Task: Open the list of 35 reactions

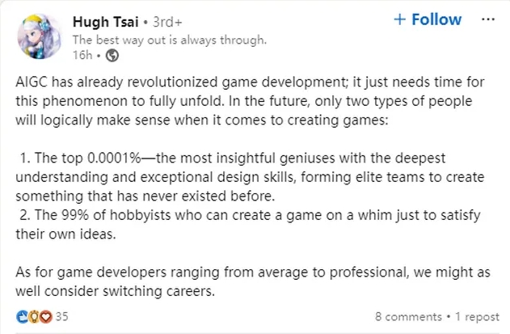Action: (61, 316)
